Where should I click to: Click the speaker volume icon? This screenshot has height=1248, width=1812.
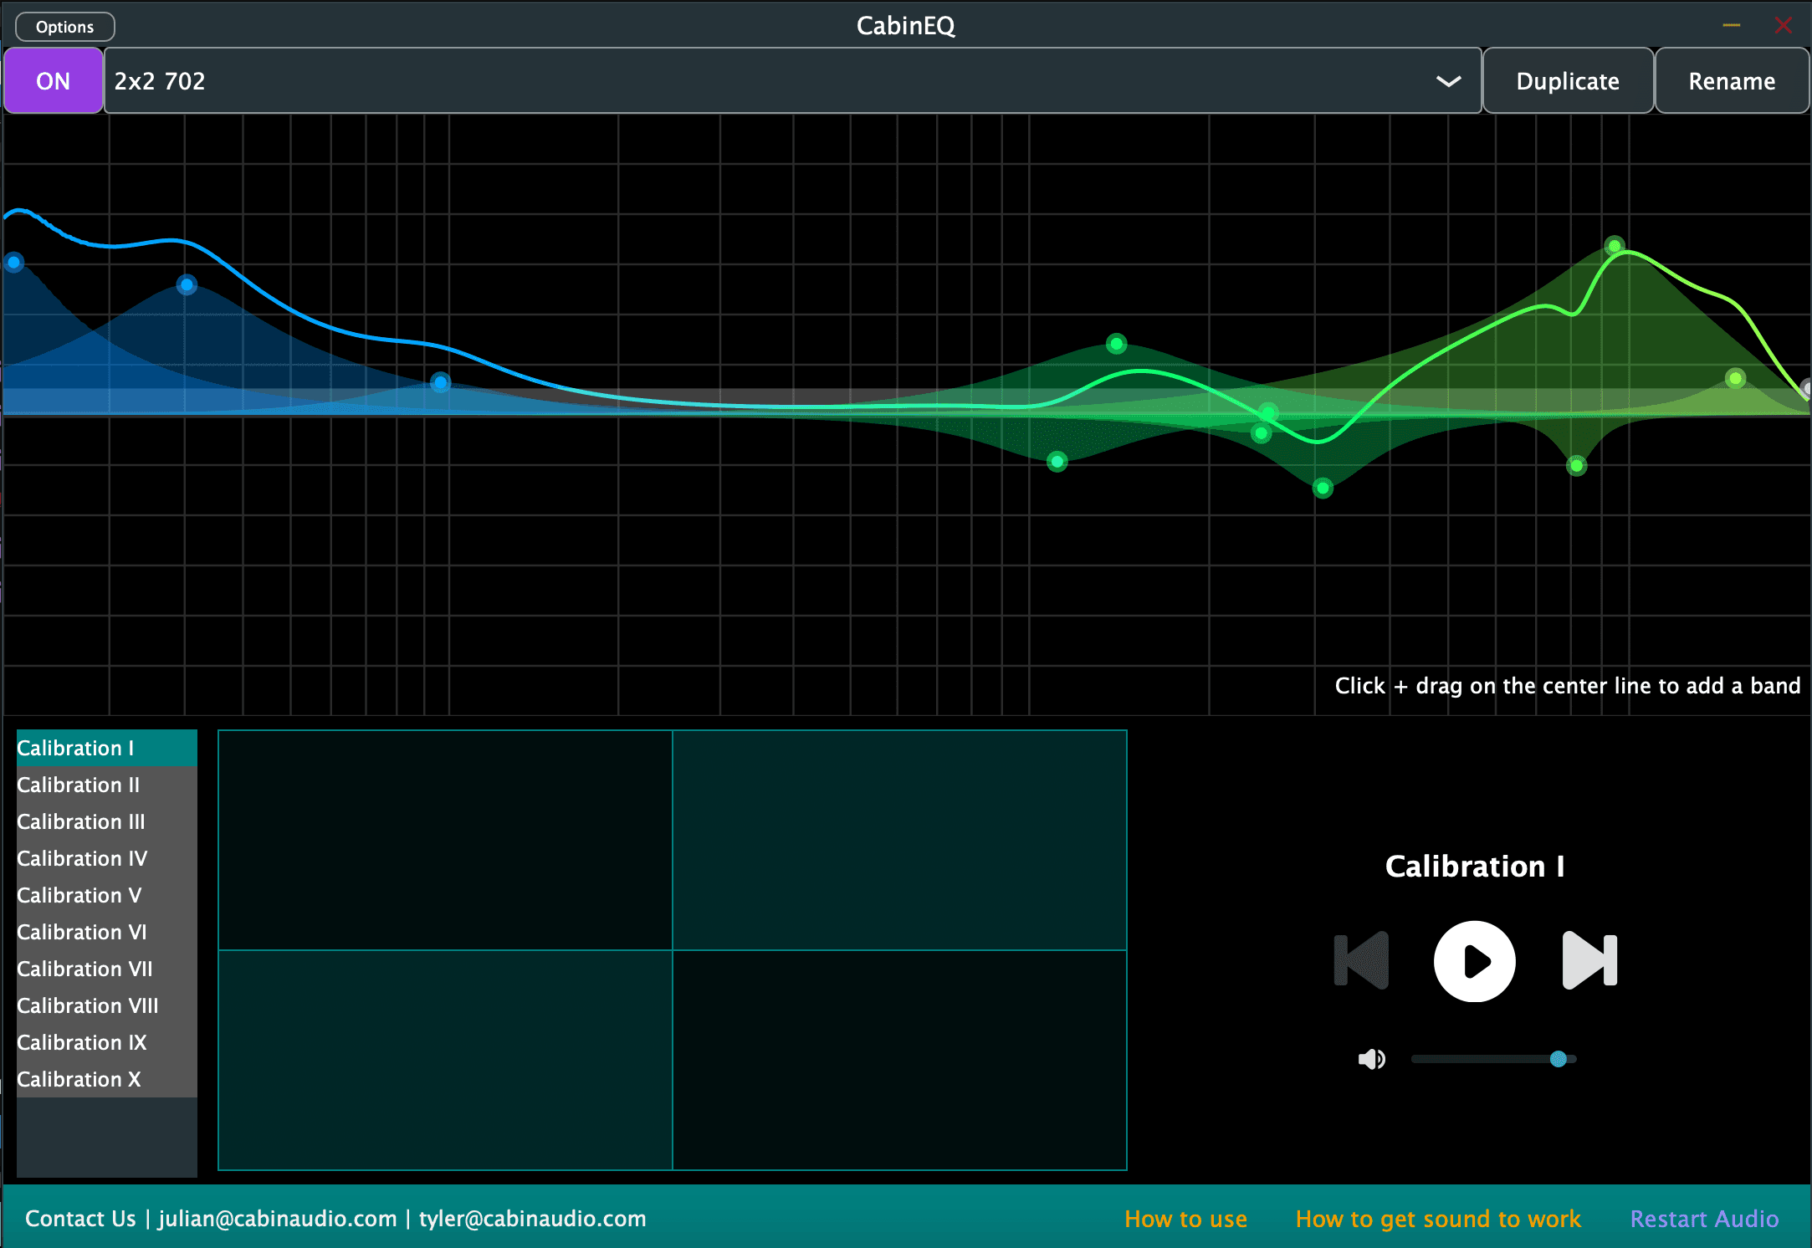1371,1059
